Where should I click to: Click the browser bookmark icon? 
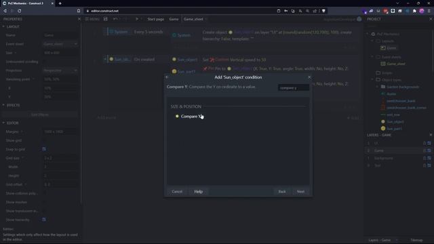79,11
